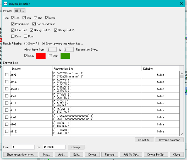
Task: Open the Map... dialog button
Action: click(46, 154)
